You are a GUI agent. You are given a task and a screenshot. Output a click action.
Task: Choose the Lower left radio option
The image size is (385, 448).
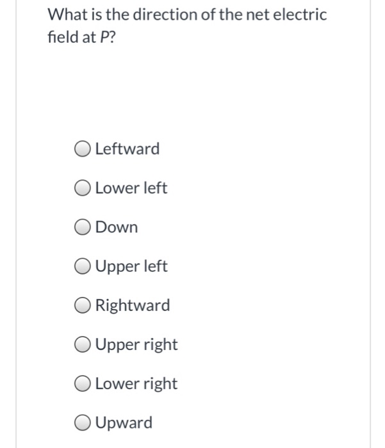[83, 188]
